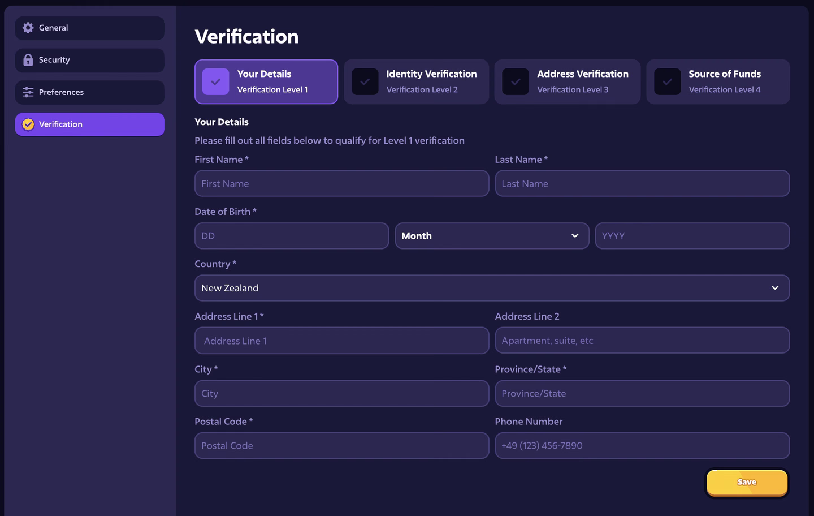Click the Country dropdown chevron arrow
Viewport: 814px width, 516px height.
pyautogui.click(x=775, y=288)
